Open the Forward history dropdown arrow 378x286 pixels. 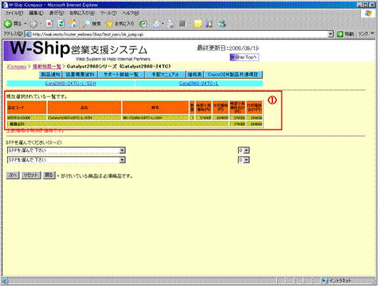pyautogui.click(x=41, y=24)
